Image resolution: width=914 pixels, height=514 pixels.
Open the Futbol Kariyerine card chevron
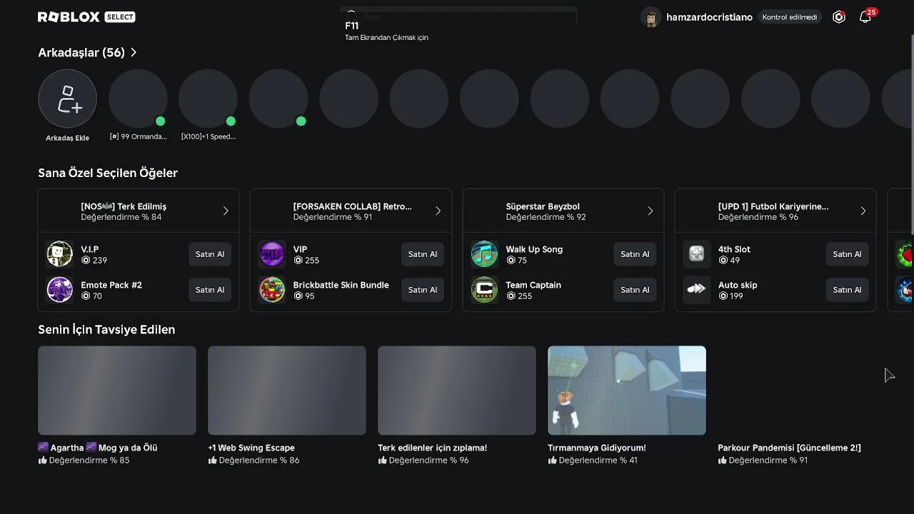coord(863,211)
